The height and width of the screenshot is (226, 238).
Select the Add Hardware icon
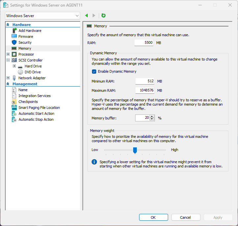[14, 31]
